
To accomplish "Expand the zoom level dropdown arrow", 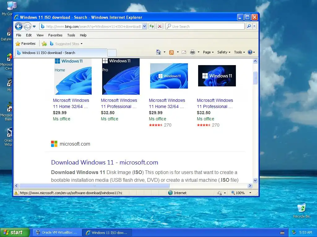I will [250, 193].
